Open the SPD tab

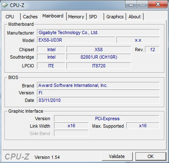tap(95, 17)
